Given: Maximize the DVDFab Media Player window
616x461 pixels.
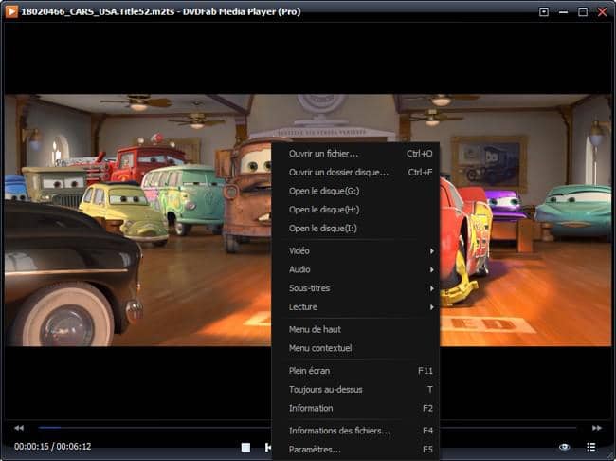Looking at the screenshot, I should (x=583, y=11).
